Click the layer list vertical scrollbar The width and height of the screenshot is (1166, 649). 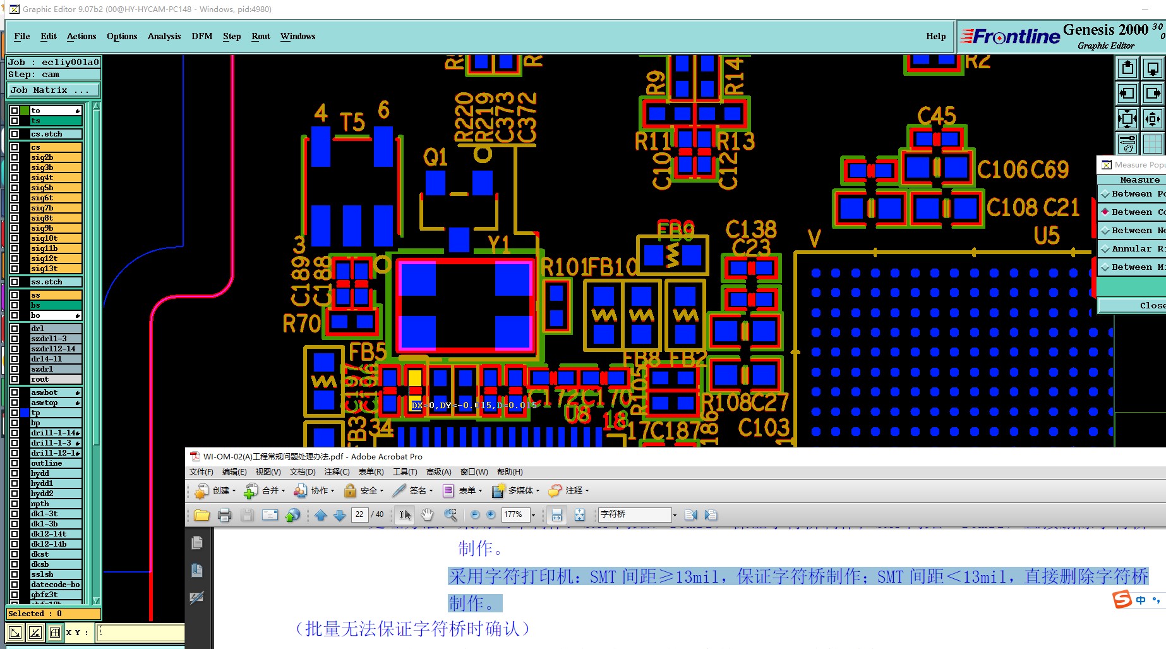pyautogui.click(x=96, y=354)
